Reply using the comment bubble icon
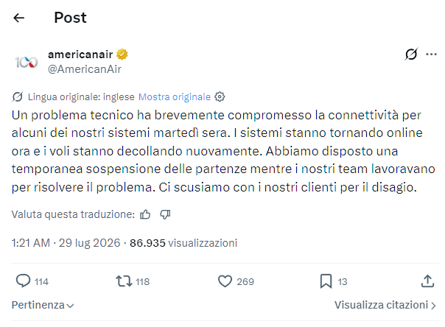This screenshot has width=445, height=327. pos(23,281)
